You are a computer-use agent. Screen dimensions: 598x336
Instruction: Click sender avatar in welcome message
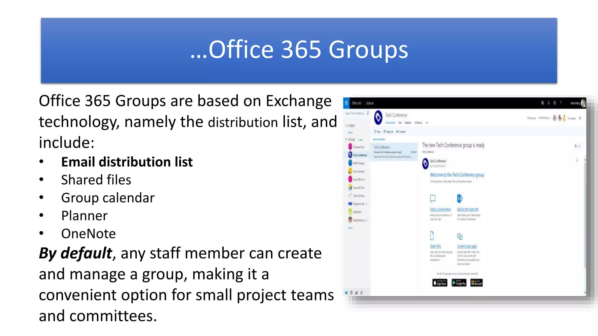[x=425, y=163]
